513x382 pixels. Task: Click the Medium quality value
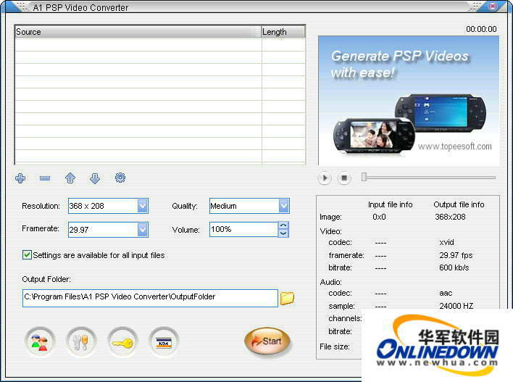pos(223,206)
